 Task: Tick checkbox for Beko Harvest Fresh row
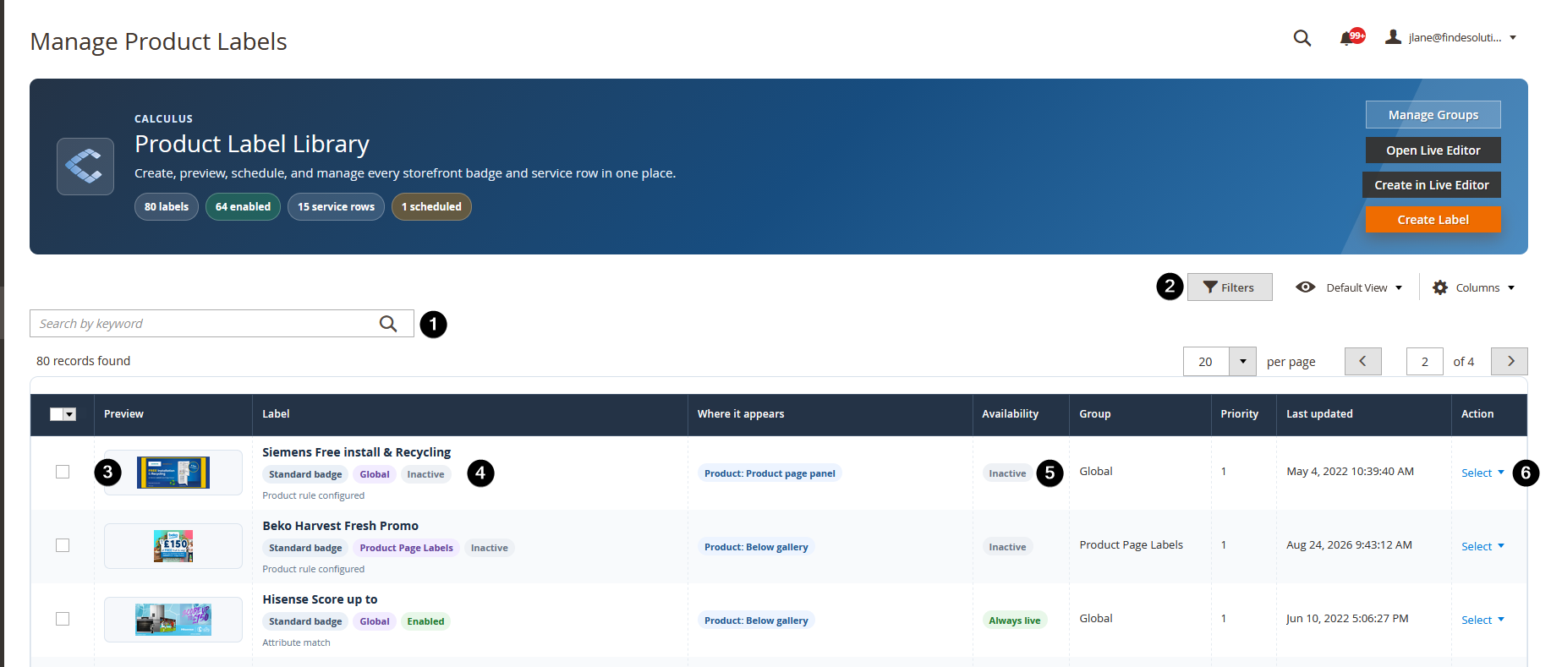(63, 545)
